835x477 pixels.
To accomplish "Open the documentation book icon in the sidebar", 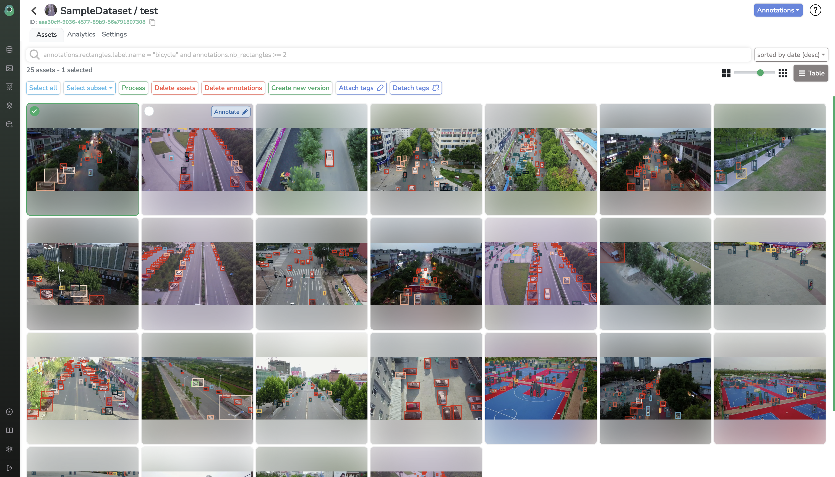I will [x=9, y=430].
